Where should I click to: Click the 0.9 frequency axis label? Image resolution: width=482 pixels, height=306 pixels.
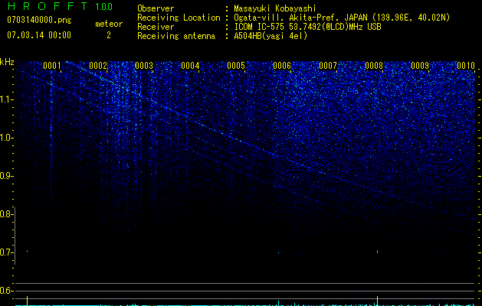[6, 176]
